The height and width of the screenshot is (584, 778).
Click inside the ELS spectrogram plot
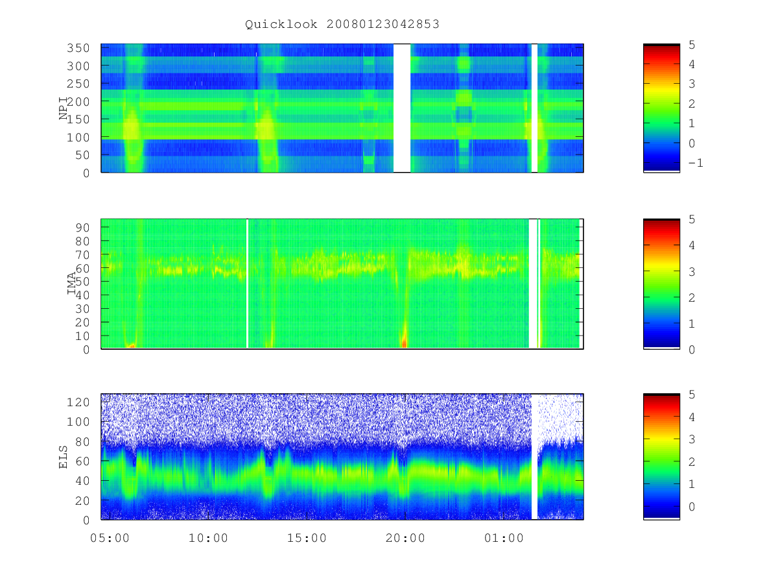[x=342, y=457]
